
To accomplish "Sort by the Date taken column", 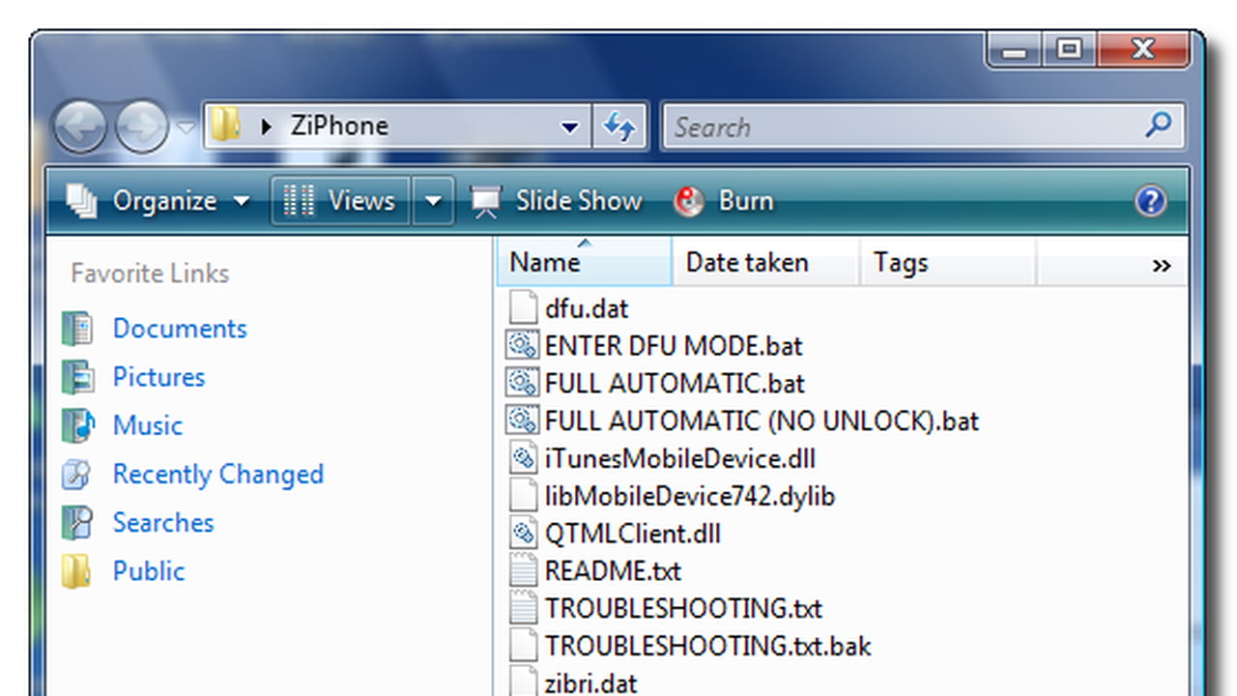I will click(765, 262).
